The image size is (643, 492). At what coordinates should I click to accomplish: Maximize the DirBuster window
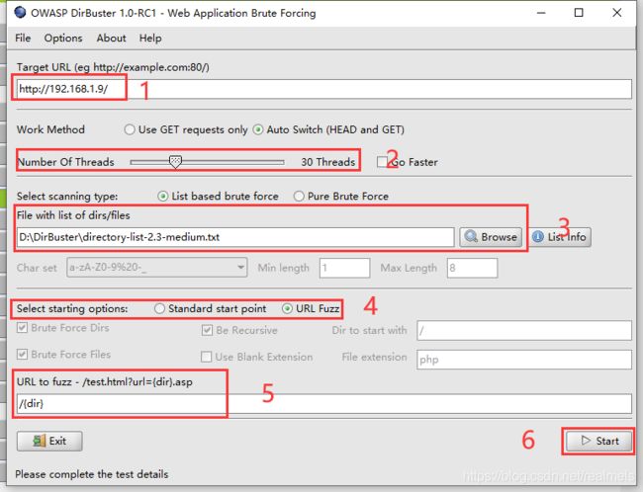(579, 13)
